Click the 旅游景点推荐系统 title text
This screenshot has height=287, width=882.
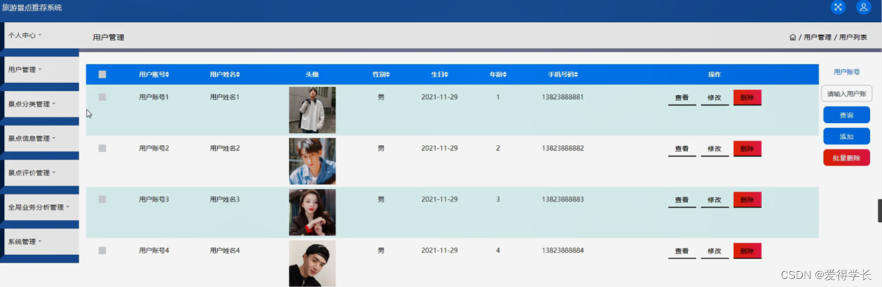pos(32,7)
